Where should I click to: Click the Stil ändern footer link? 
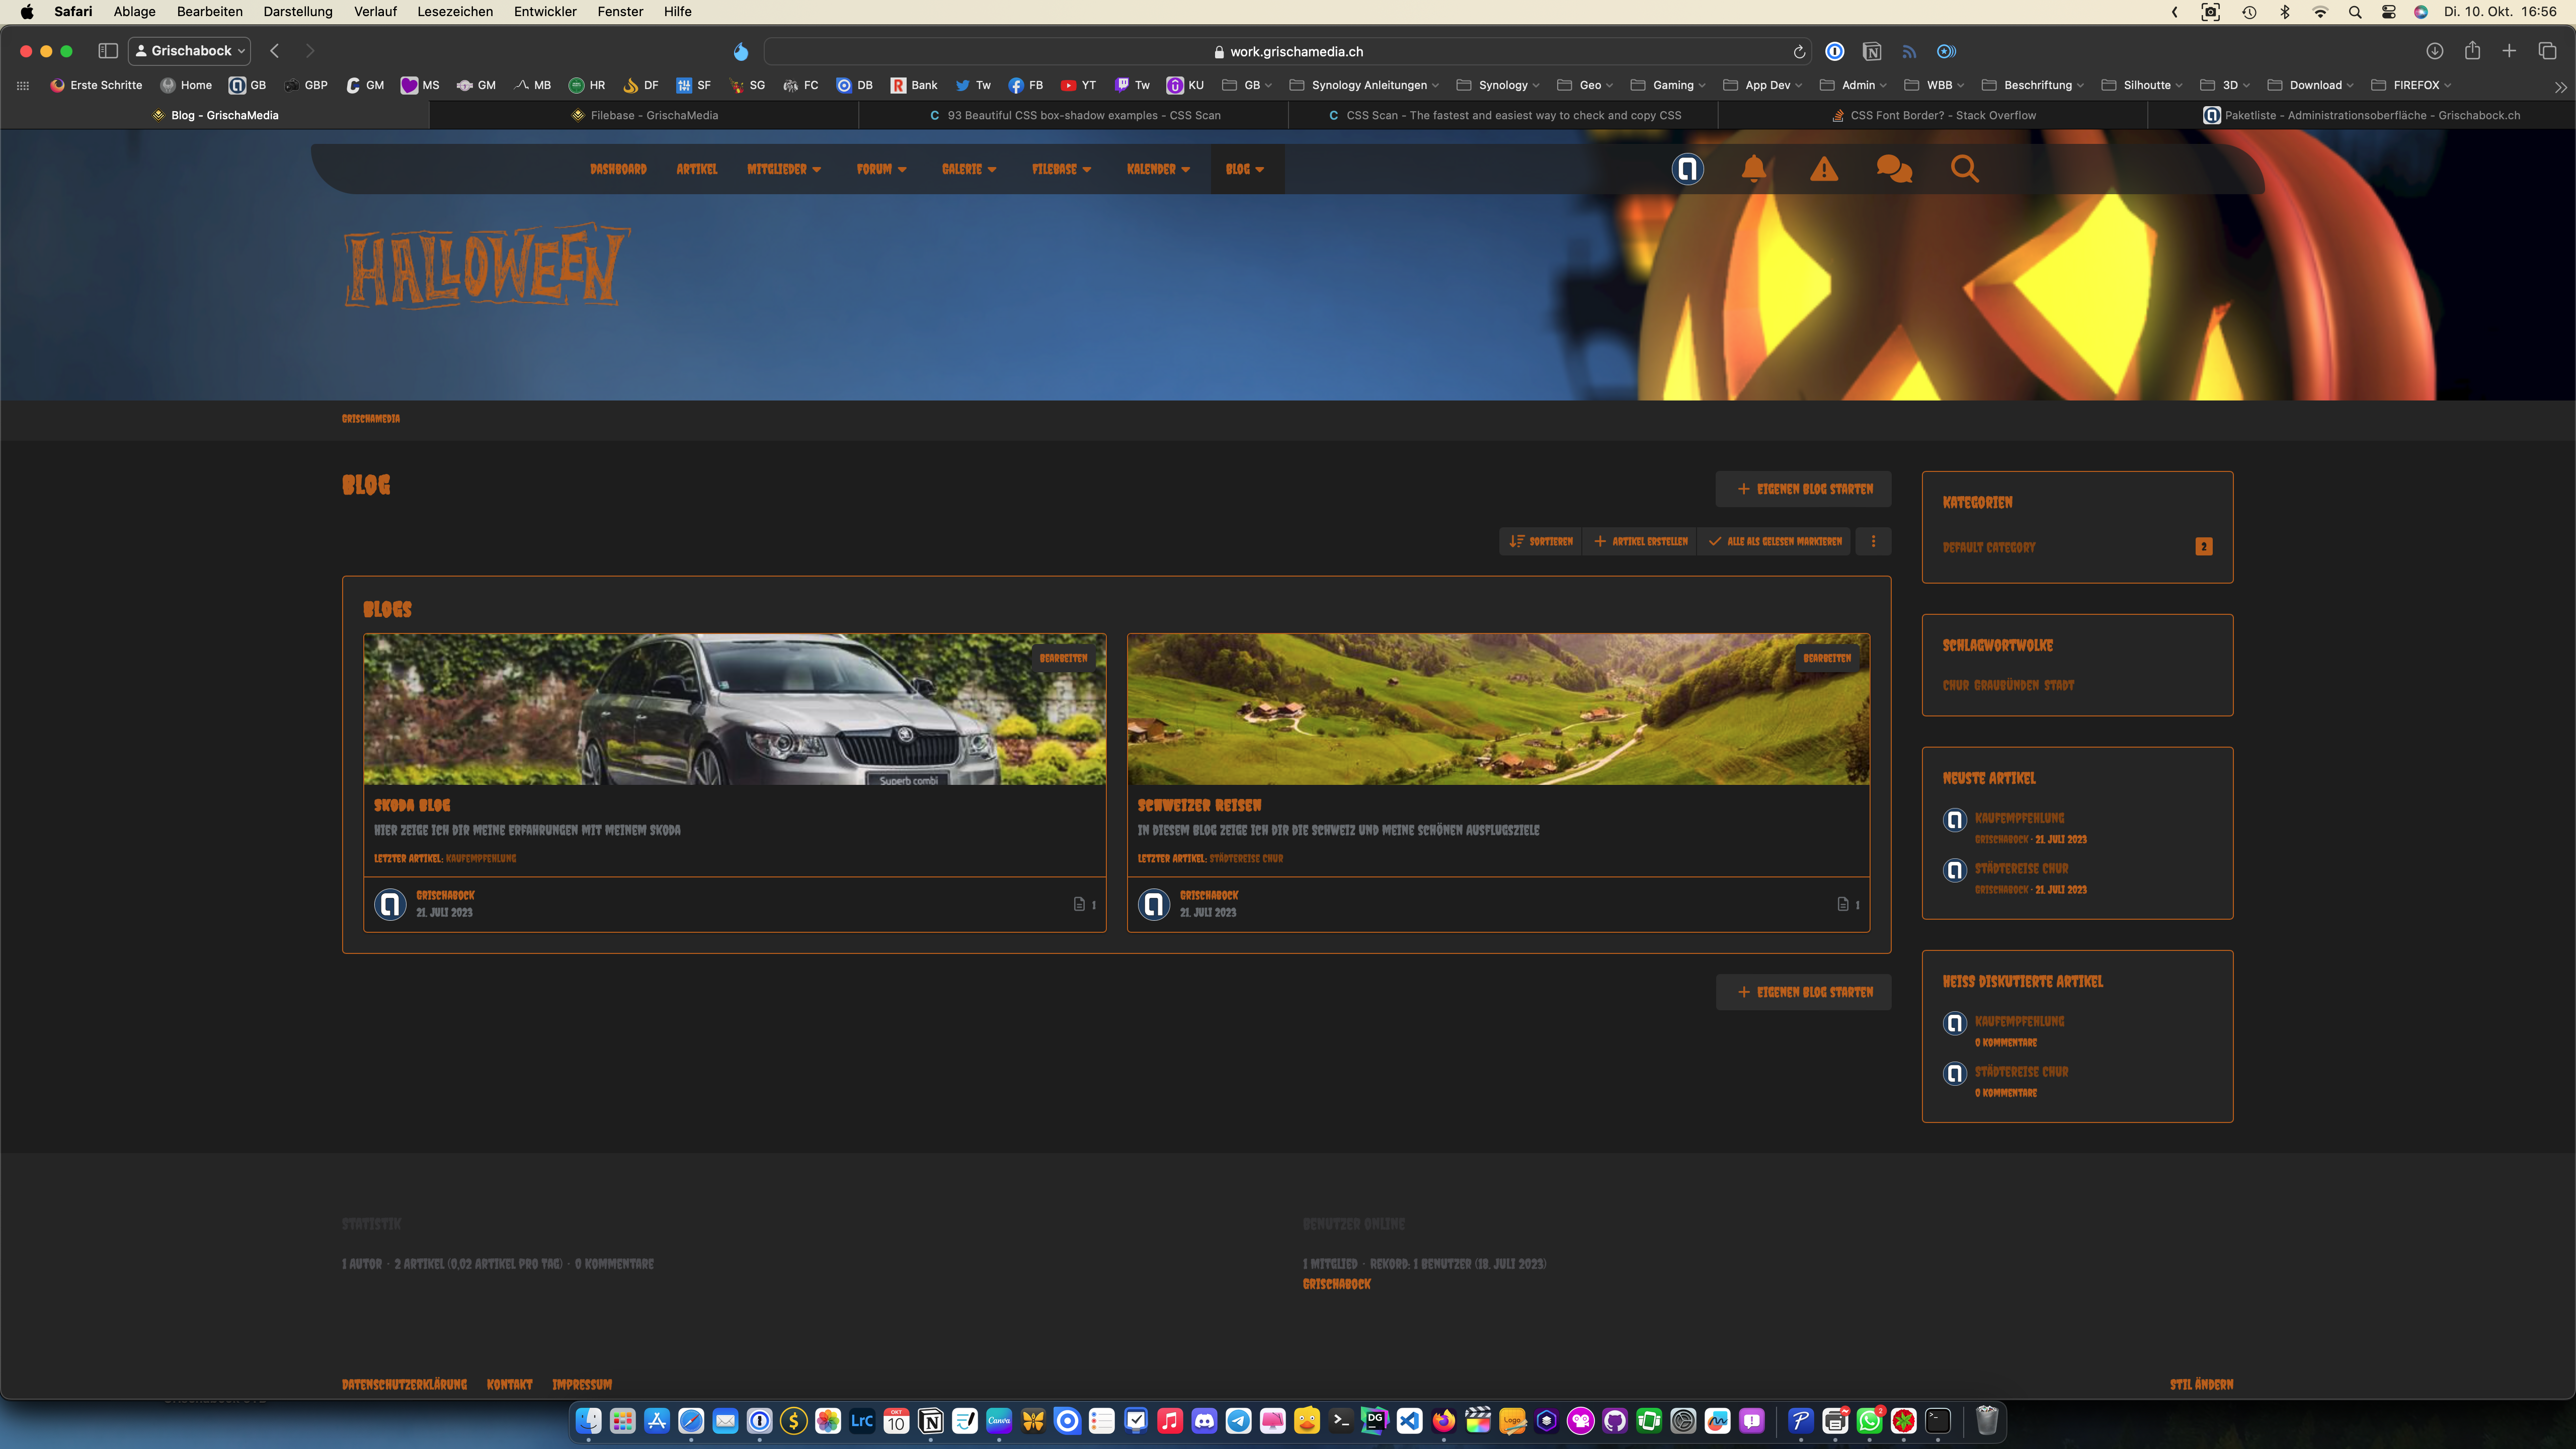2201,1384
